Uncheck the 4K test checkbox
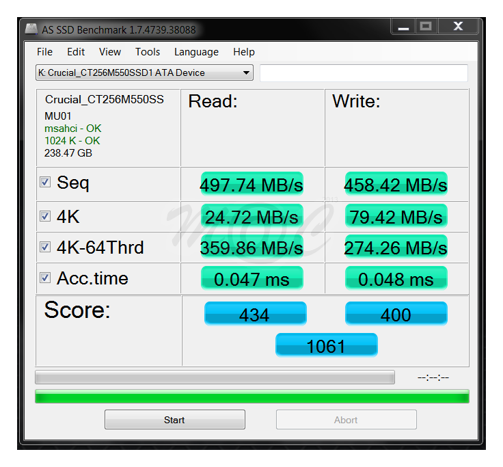This screenshot has width=503, height=467. tap(45, 216)
